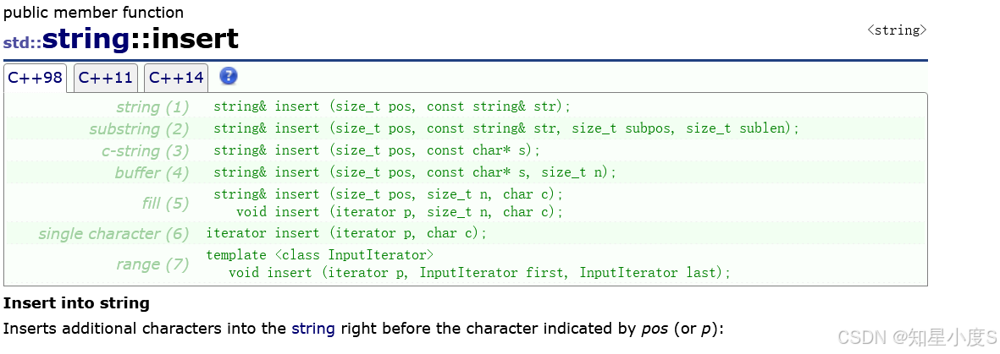Click the 'template <class InputIterator>' line
The width and height of the screenshot is (1000, 354).
pyautogui.click(x=320, y=254)
